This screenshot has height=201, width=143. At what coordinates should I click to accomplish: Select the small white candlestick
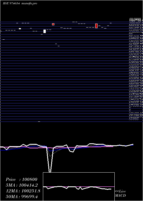click(x=20, y=29)
